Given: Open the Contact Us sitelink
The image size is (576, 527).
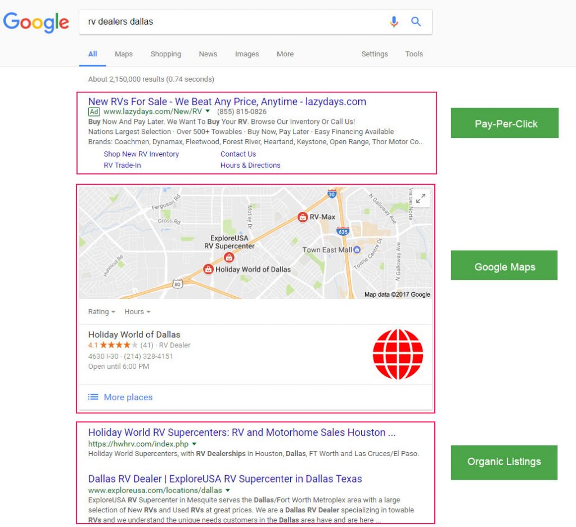Looking at the screenshot, I should [238, 154].
